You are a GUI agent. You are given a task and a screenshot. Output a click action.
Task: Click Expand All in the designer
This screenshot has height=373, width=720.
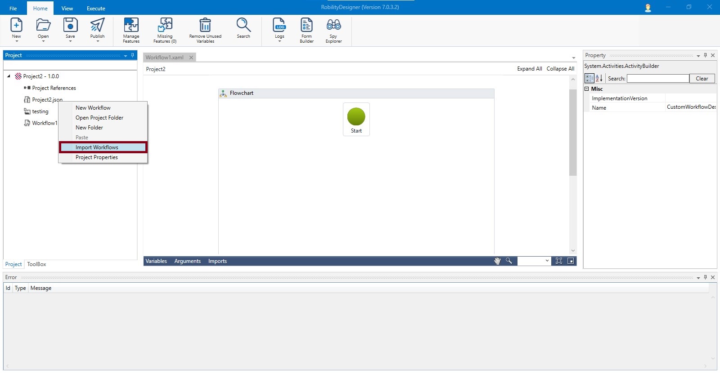529,69
